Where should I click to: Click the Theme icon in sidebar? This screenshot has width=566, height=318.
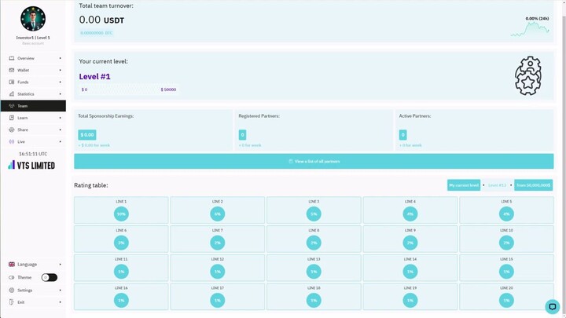click(12, 277)
